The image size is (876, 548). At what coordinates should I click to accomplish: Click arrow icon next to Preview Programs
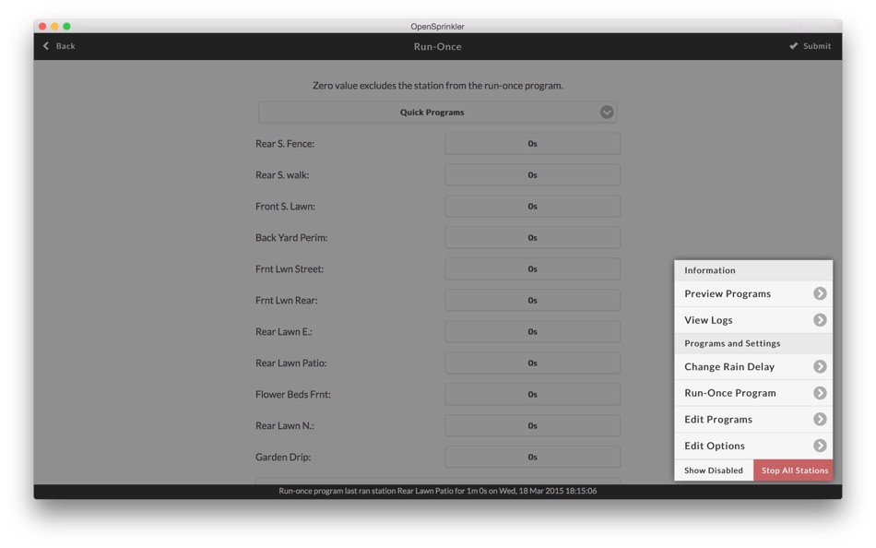[x=820, y=293]
